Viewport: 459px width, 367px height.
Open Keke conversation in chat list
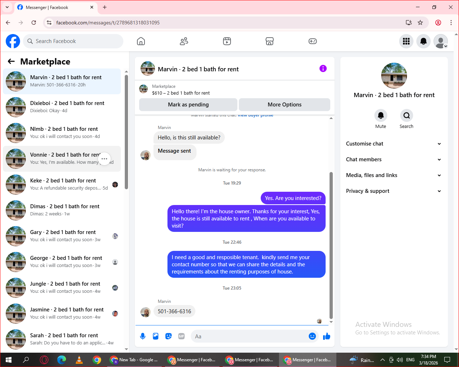[x=62, y=185]
